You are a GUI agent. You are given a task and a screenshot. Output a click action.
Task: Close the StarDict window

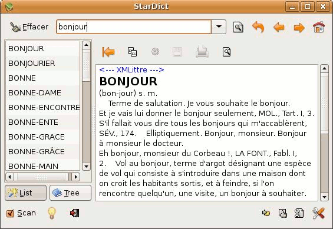pyautogui.click(x=323, y=7)
